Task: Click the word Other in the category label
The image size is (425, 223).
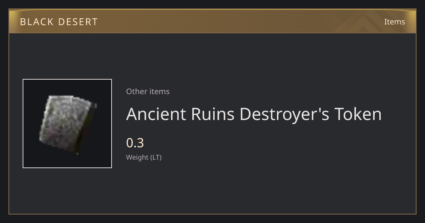Action: [136, 91]
